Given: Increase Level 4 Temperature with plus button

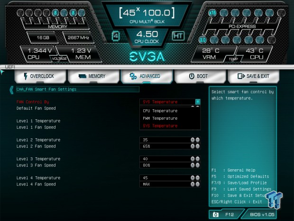Looking at the screenshot, I should point(193,178).
